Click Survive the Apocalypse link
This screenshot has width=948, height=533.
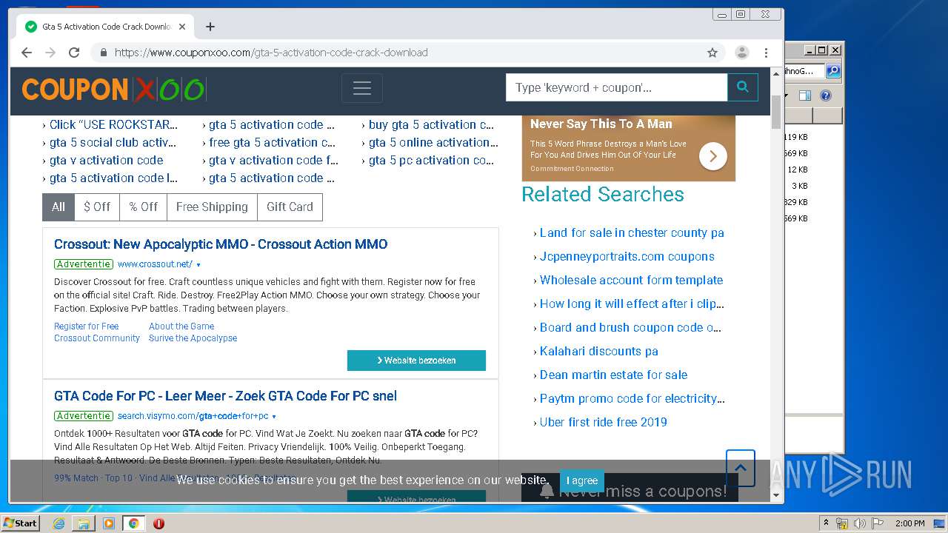click(193, 338)
